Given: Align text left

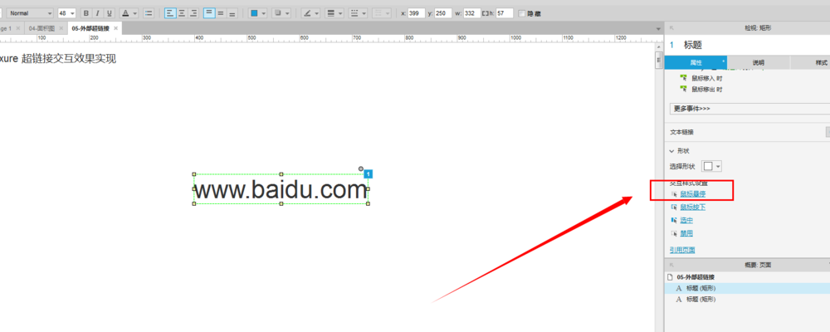Looking at the screenshot, I should pos(169,13).
